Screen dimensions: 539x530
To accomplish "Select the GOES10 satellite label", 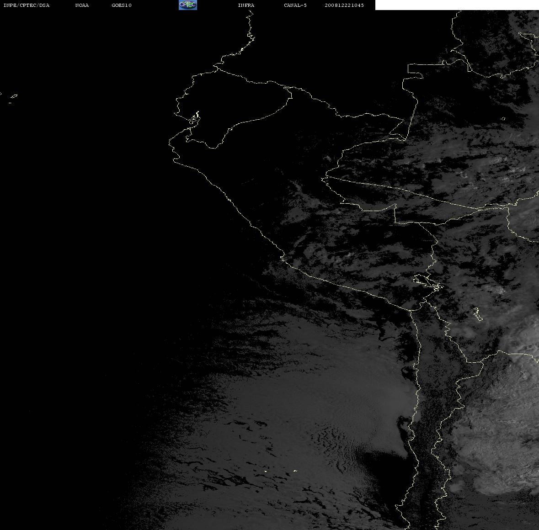I will (x=122, y=5).
